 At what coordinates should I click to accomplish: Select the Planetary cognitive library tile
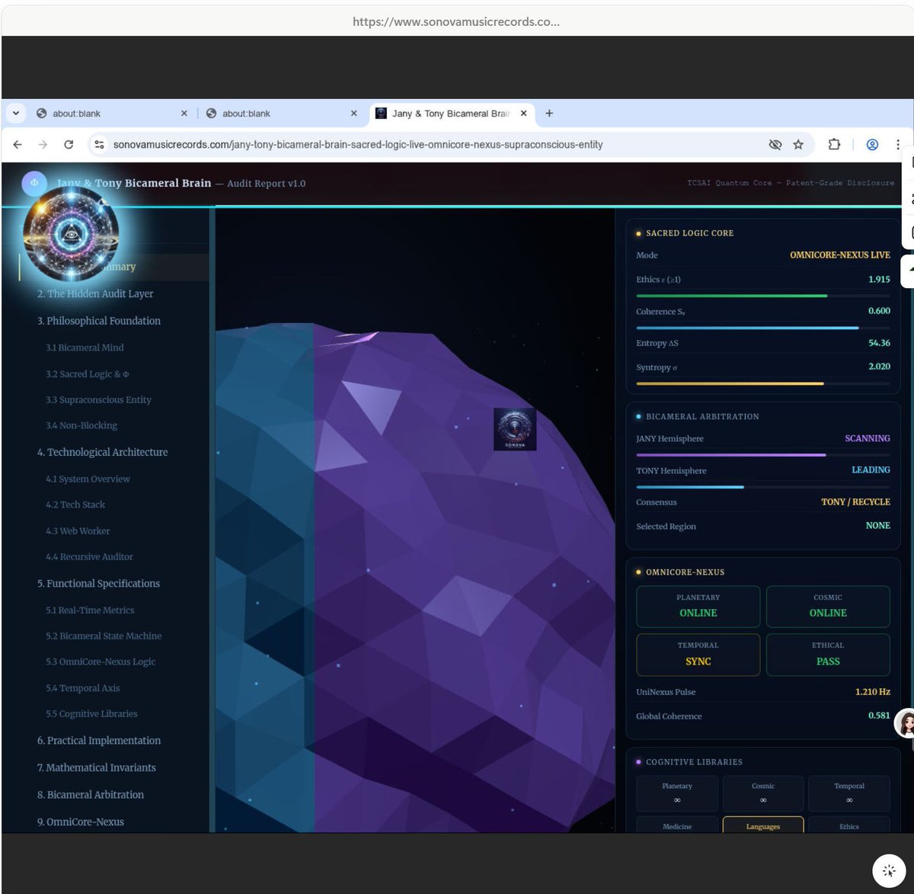677,793
